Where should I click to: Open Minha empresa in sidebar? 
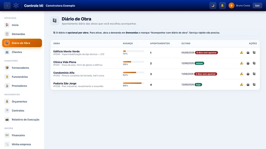pos(22,144)
